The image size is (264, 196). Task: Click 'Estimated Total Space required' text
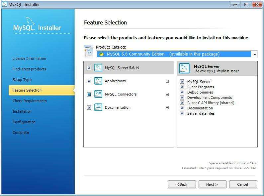(x=219, y=168)
